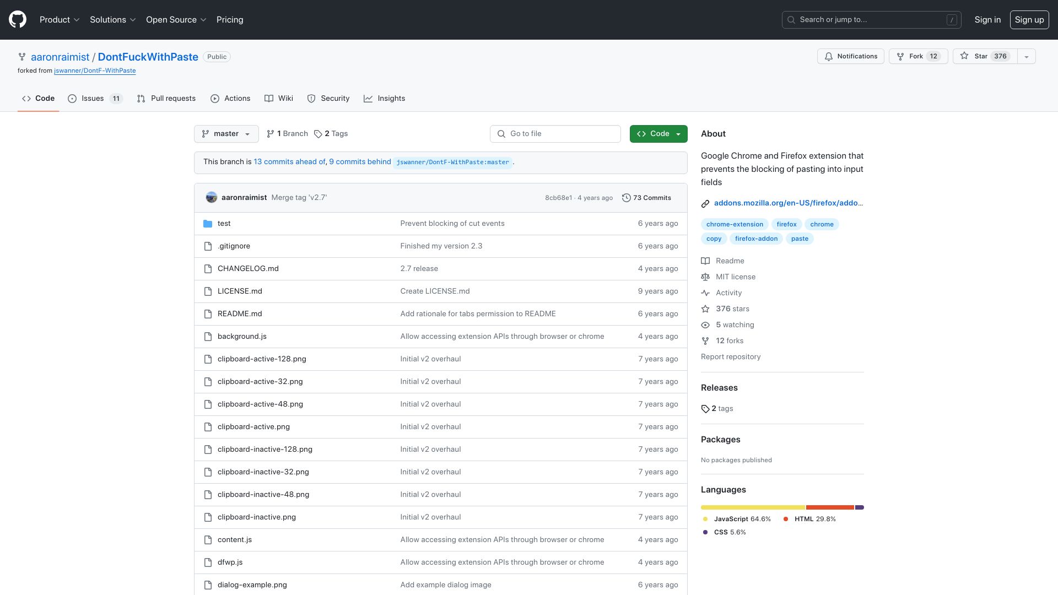This screenshot has height=595, width=1058.
Task: Click the JavaScript yellow segment of languages bar
Action: (x=753, y=507)
